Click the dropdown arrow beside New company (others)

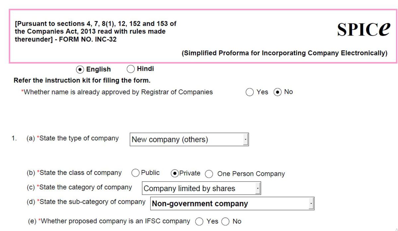(245, 139)
